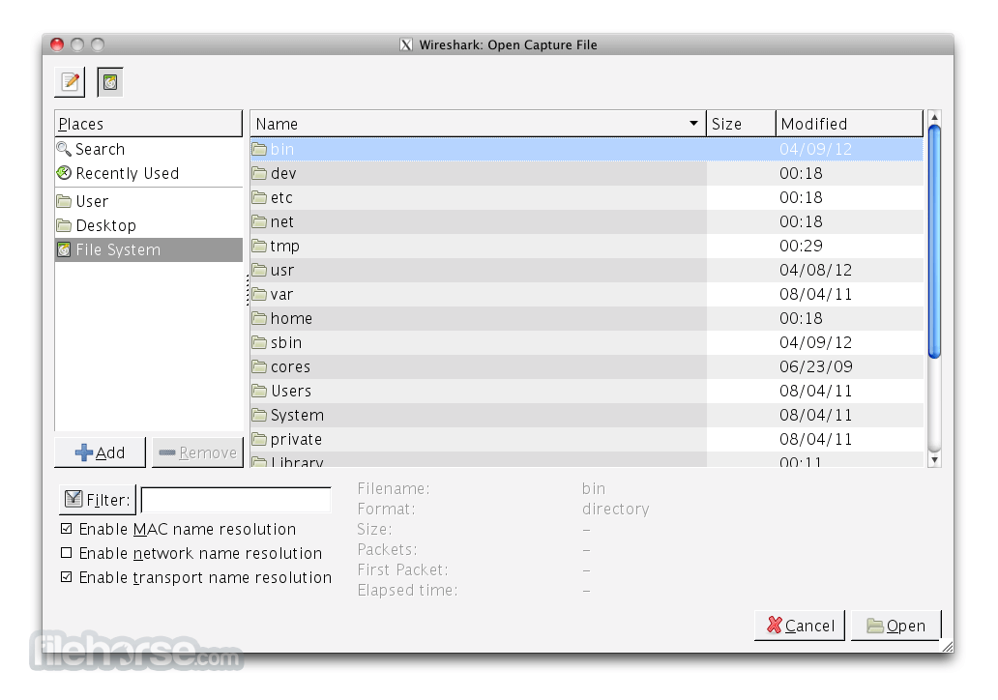Viewport: 998px width, 700px height.
Task: Open the User folder shortcut in Places
Action: tap(148, 201)
